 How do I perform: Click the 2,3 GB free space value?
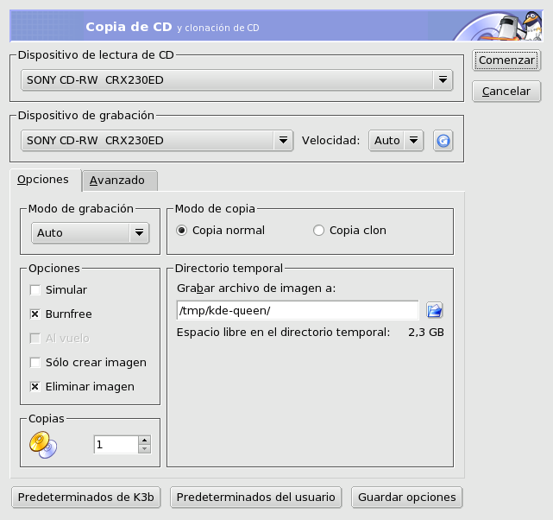[x=426, y=333]
